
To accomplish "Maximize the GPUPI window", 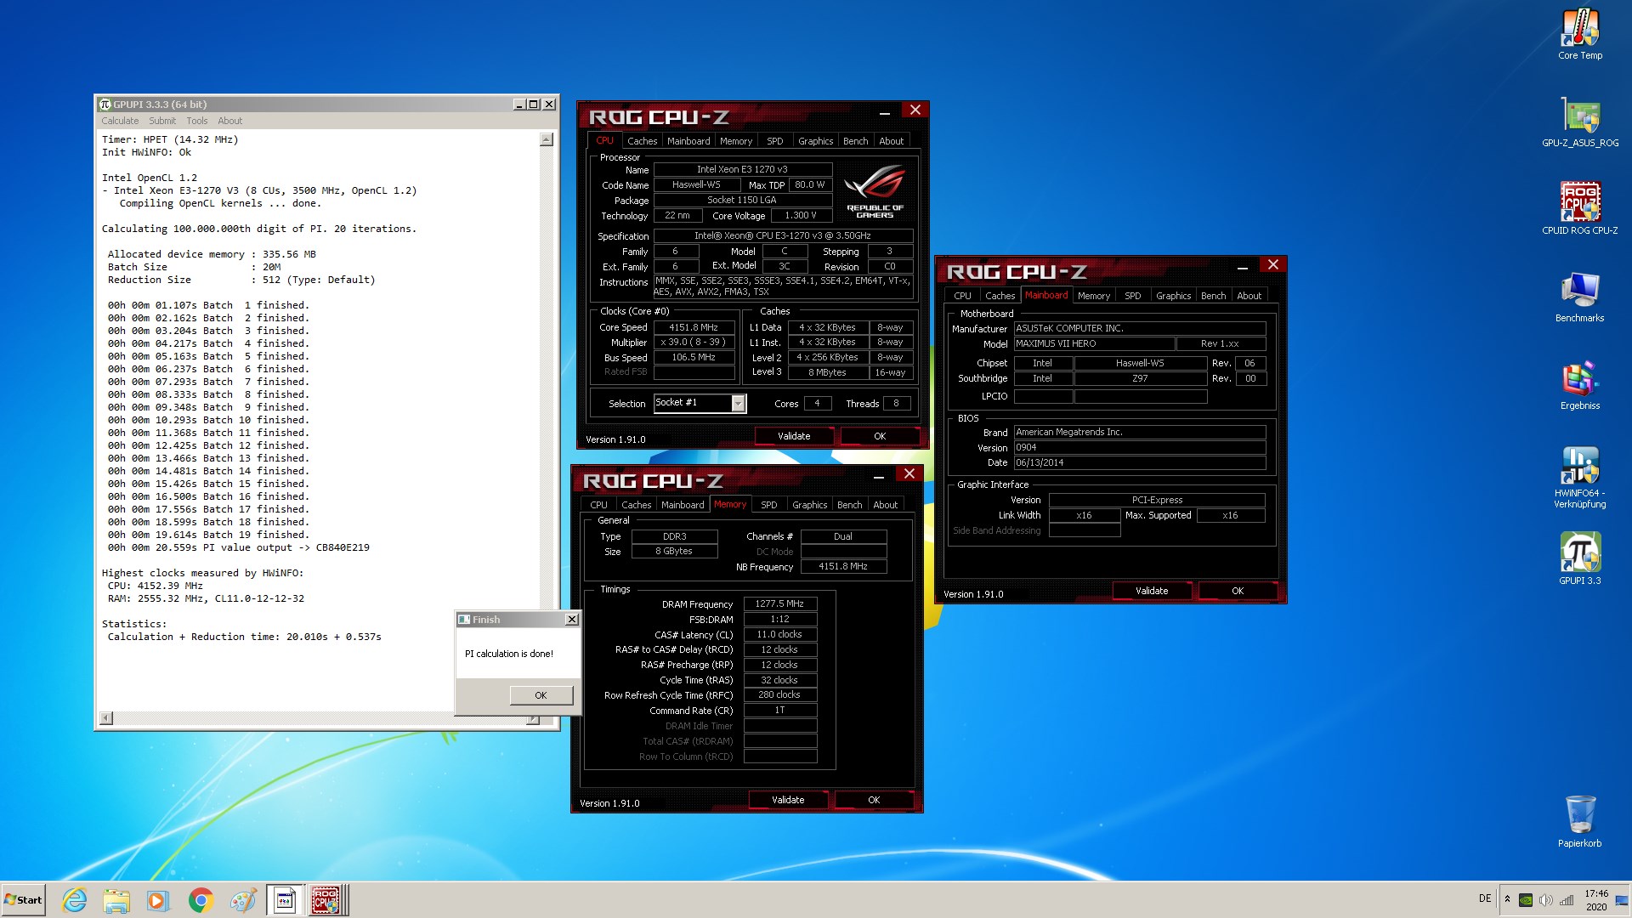I will (x=533, y=105).
